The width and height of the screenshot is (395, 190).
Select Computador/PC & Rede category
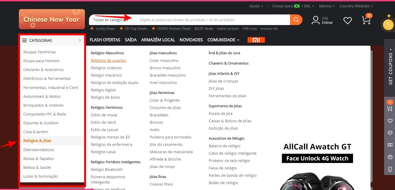(x=45, y=114)
